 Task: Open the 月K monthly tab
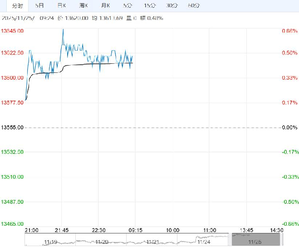click(x=105, y=6)
